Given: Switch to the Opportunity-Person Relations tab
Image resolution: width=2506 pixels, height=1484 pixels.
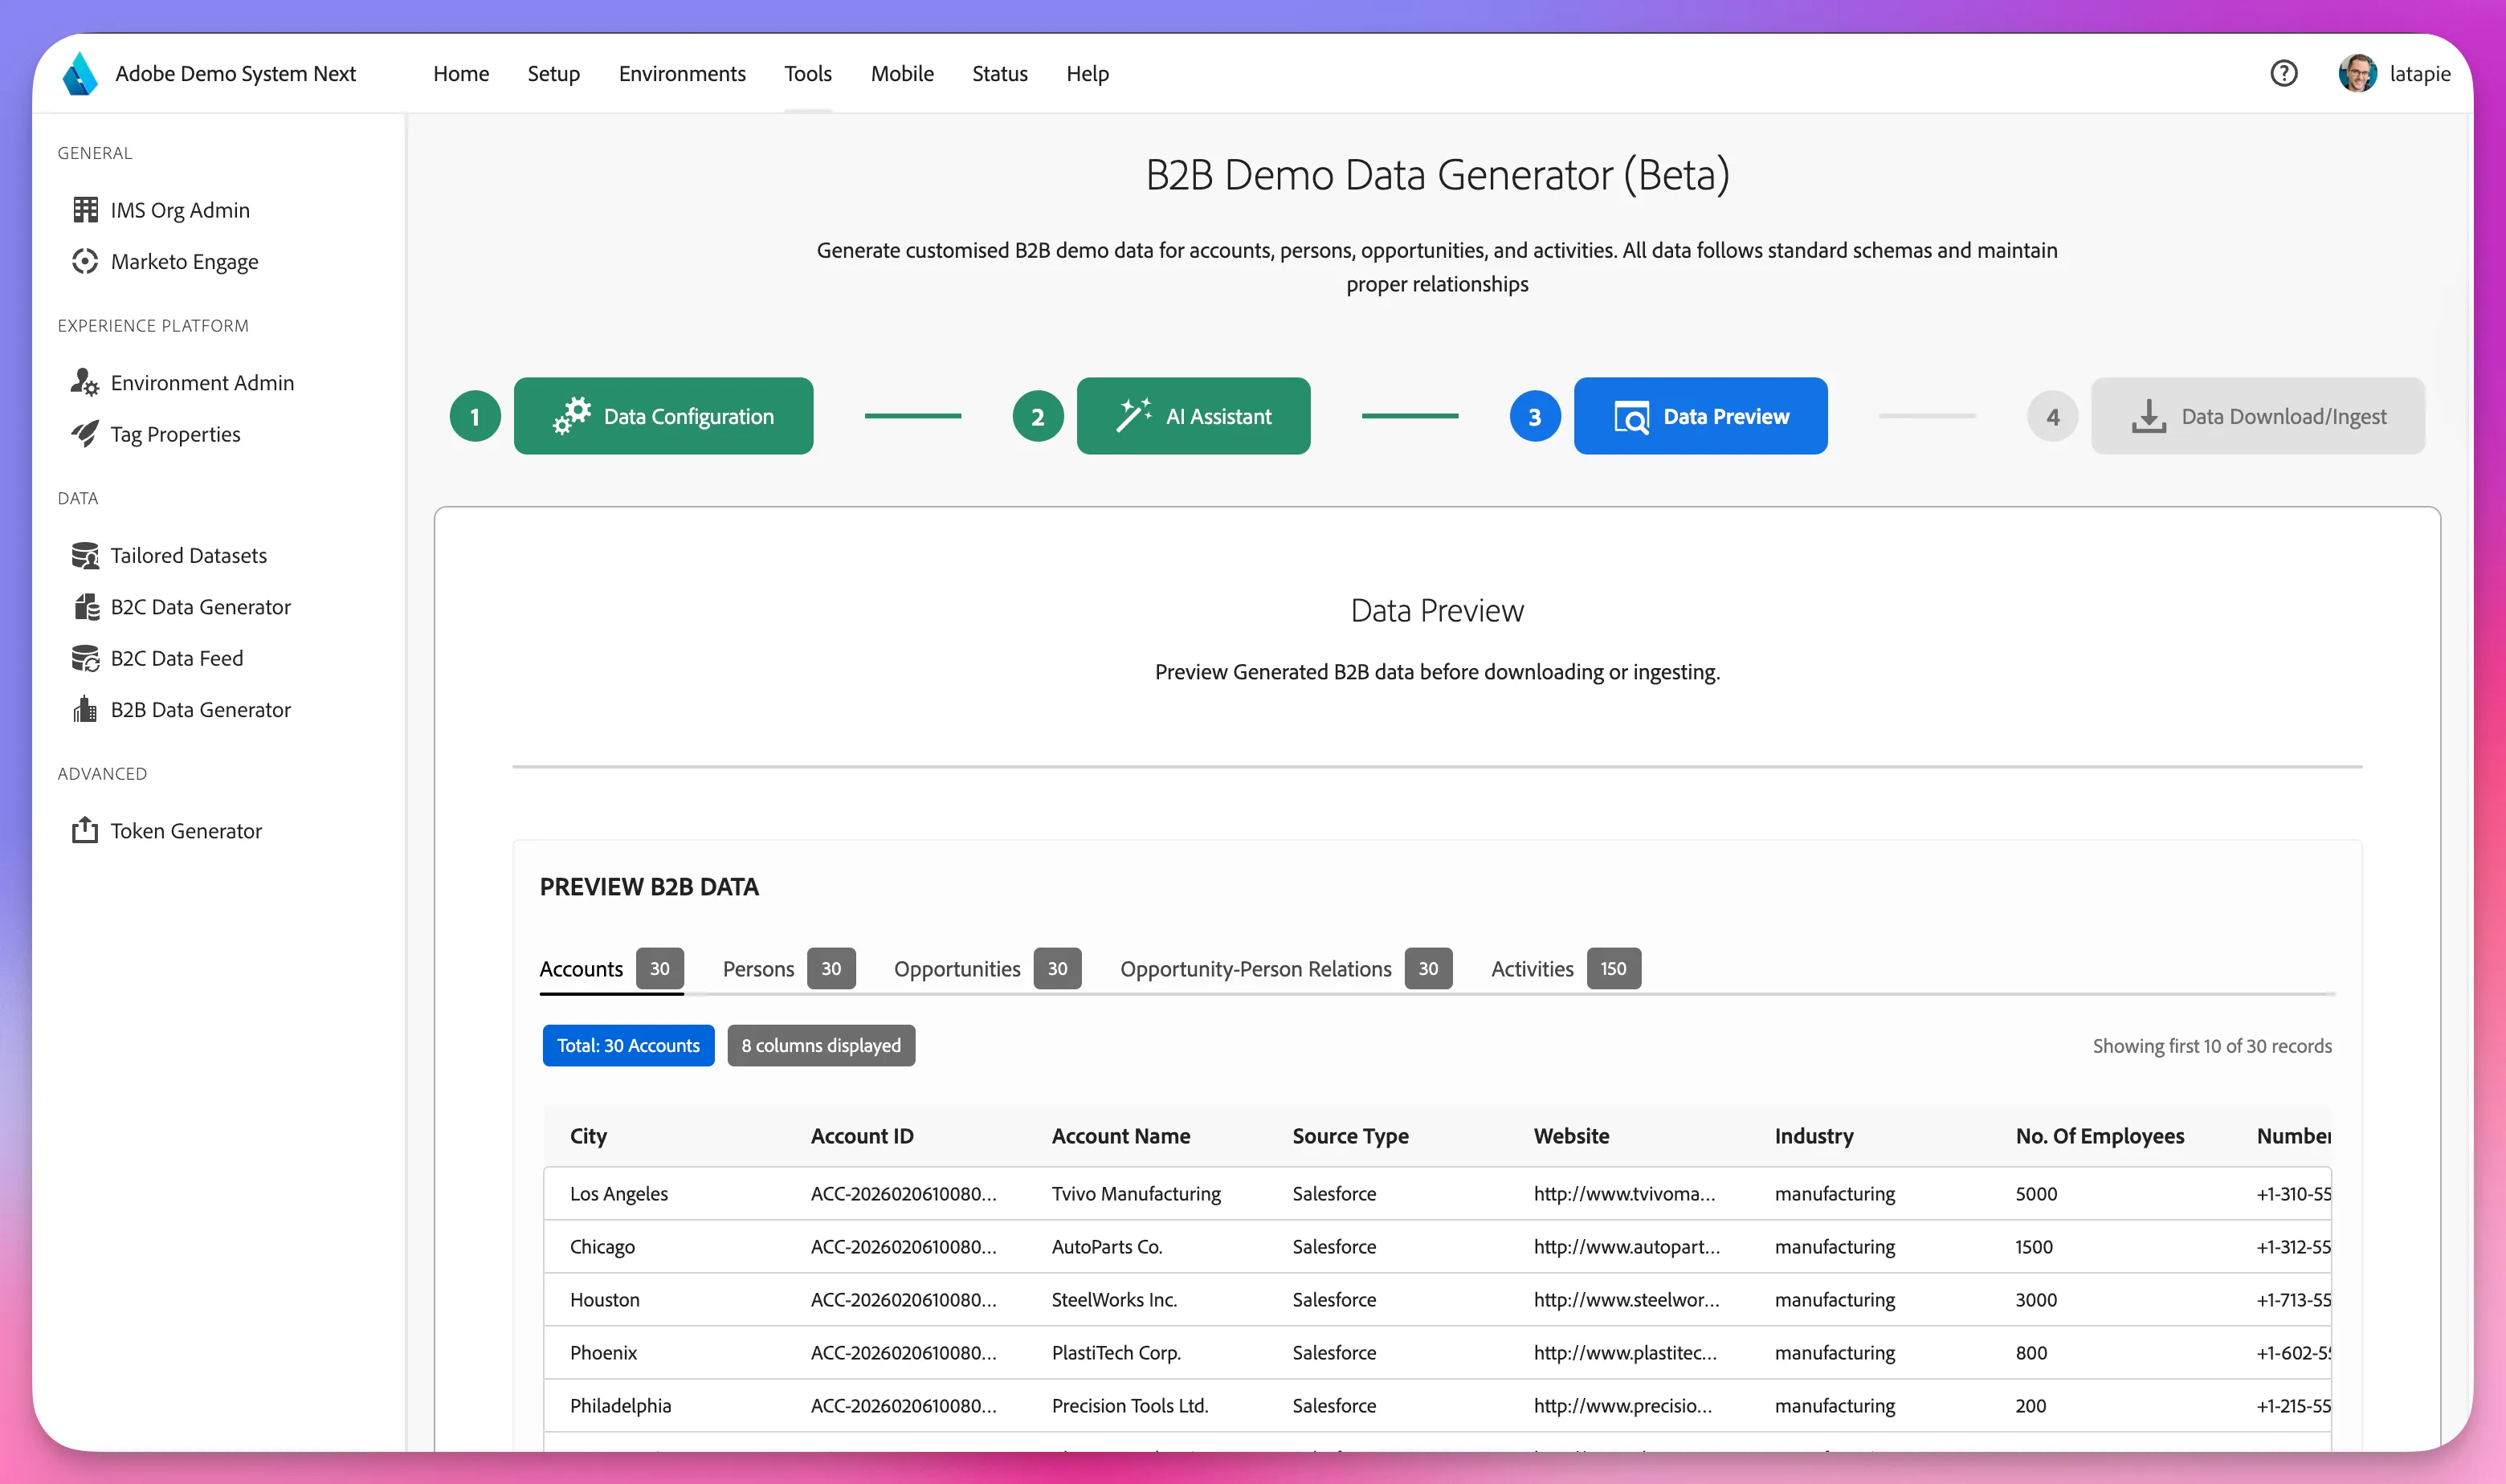Looking at the screenshot, I should point(1286,968).
